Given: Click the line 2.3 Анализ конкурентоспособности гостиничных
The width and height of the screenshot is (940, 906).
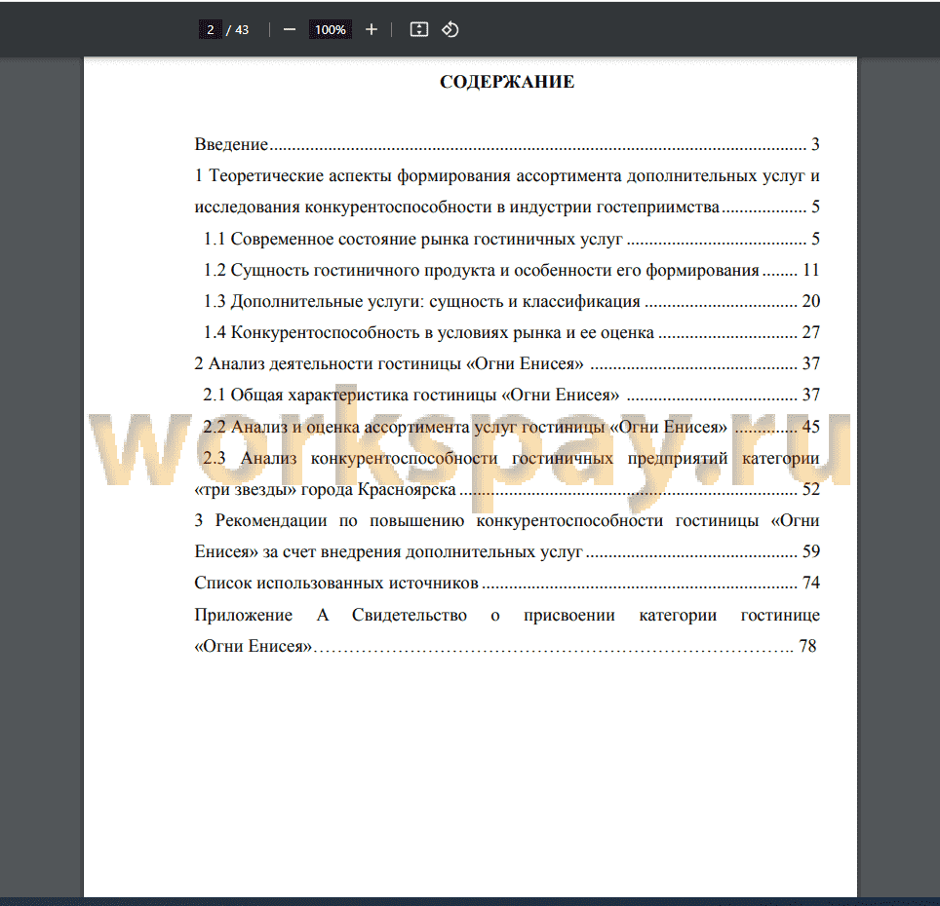Looking at the screenshot, I should click(x=511, y=458).
